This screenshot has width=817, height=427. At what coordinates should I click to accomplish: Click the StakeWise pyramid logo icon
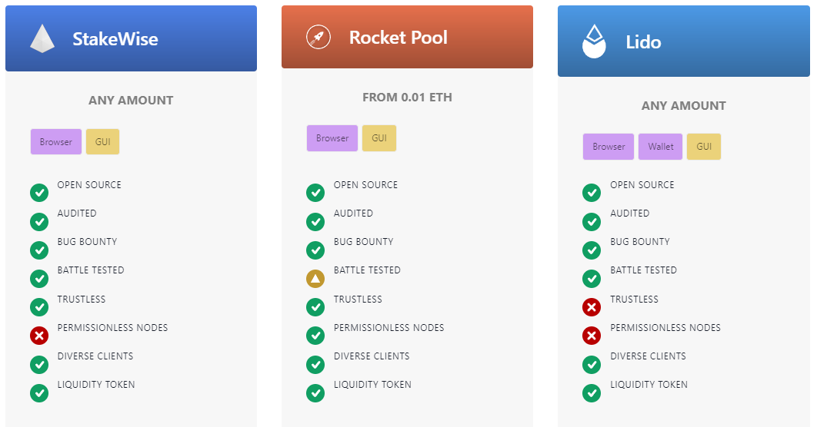click(x=42, y=39)
